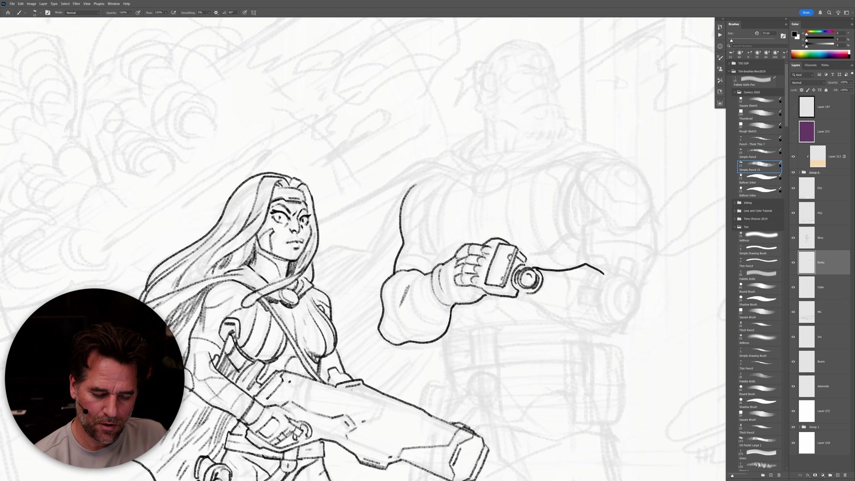
Task: Open the brush blend Mode dropdown
Action: tap(82, 12)
